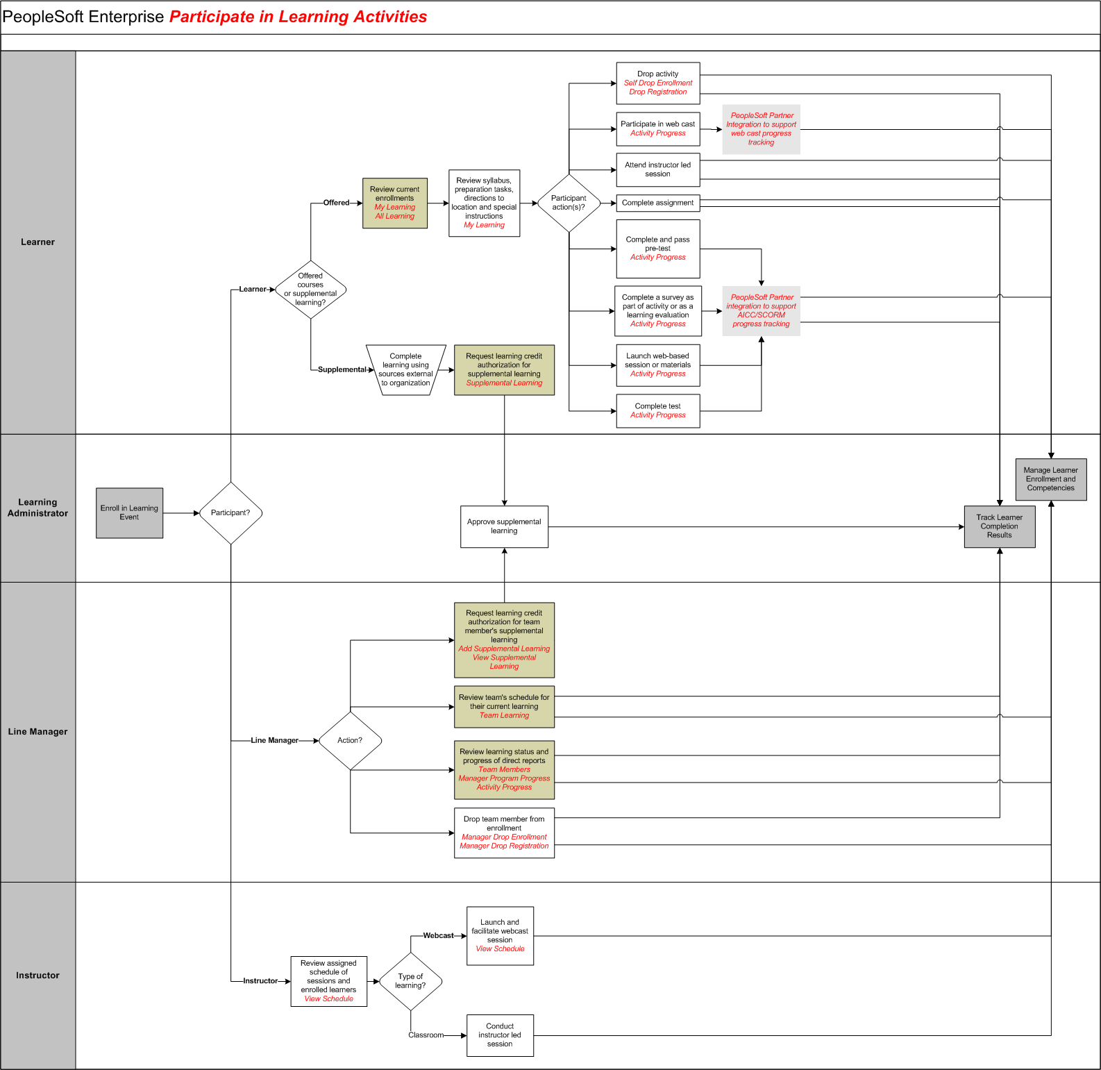
Task: Click the "Offered courses or supplemental learning?" diamond
Action: tap(310, 290)
